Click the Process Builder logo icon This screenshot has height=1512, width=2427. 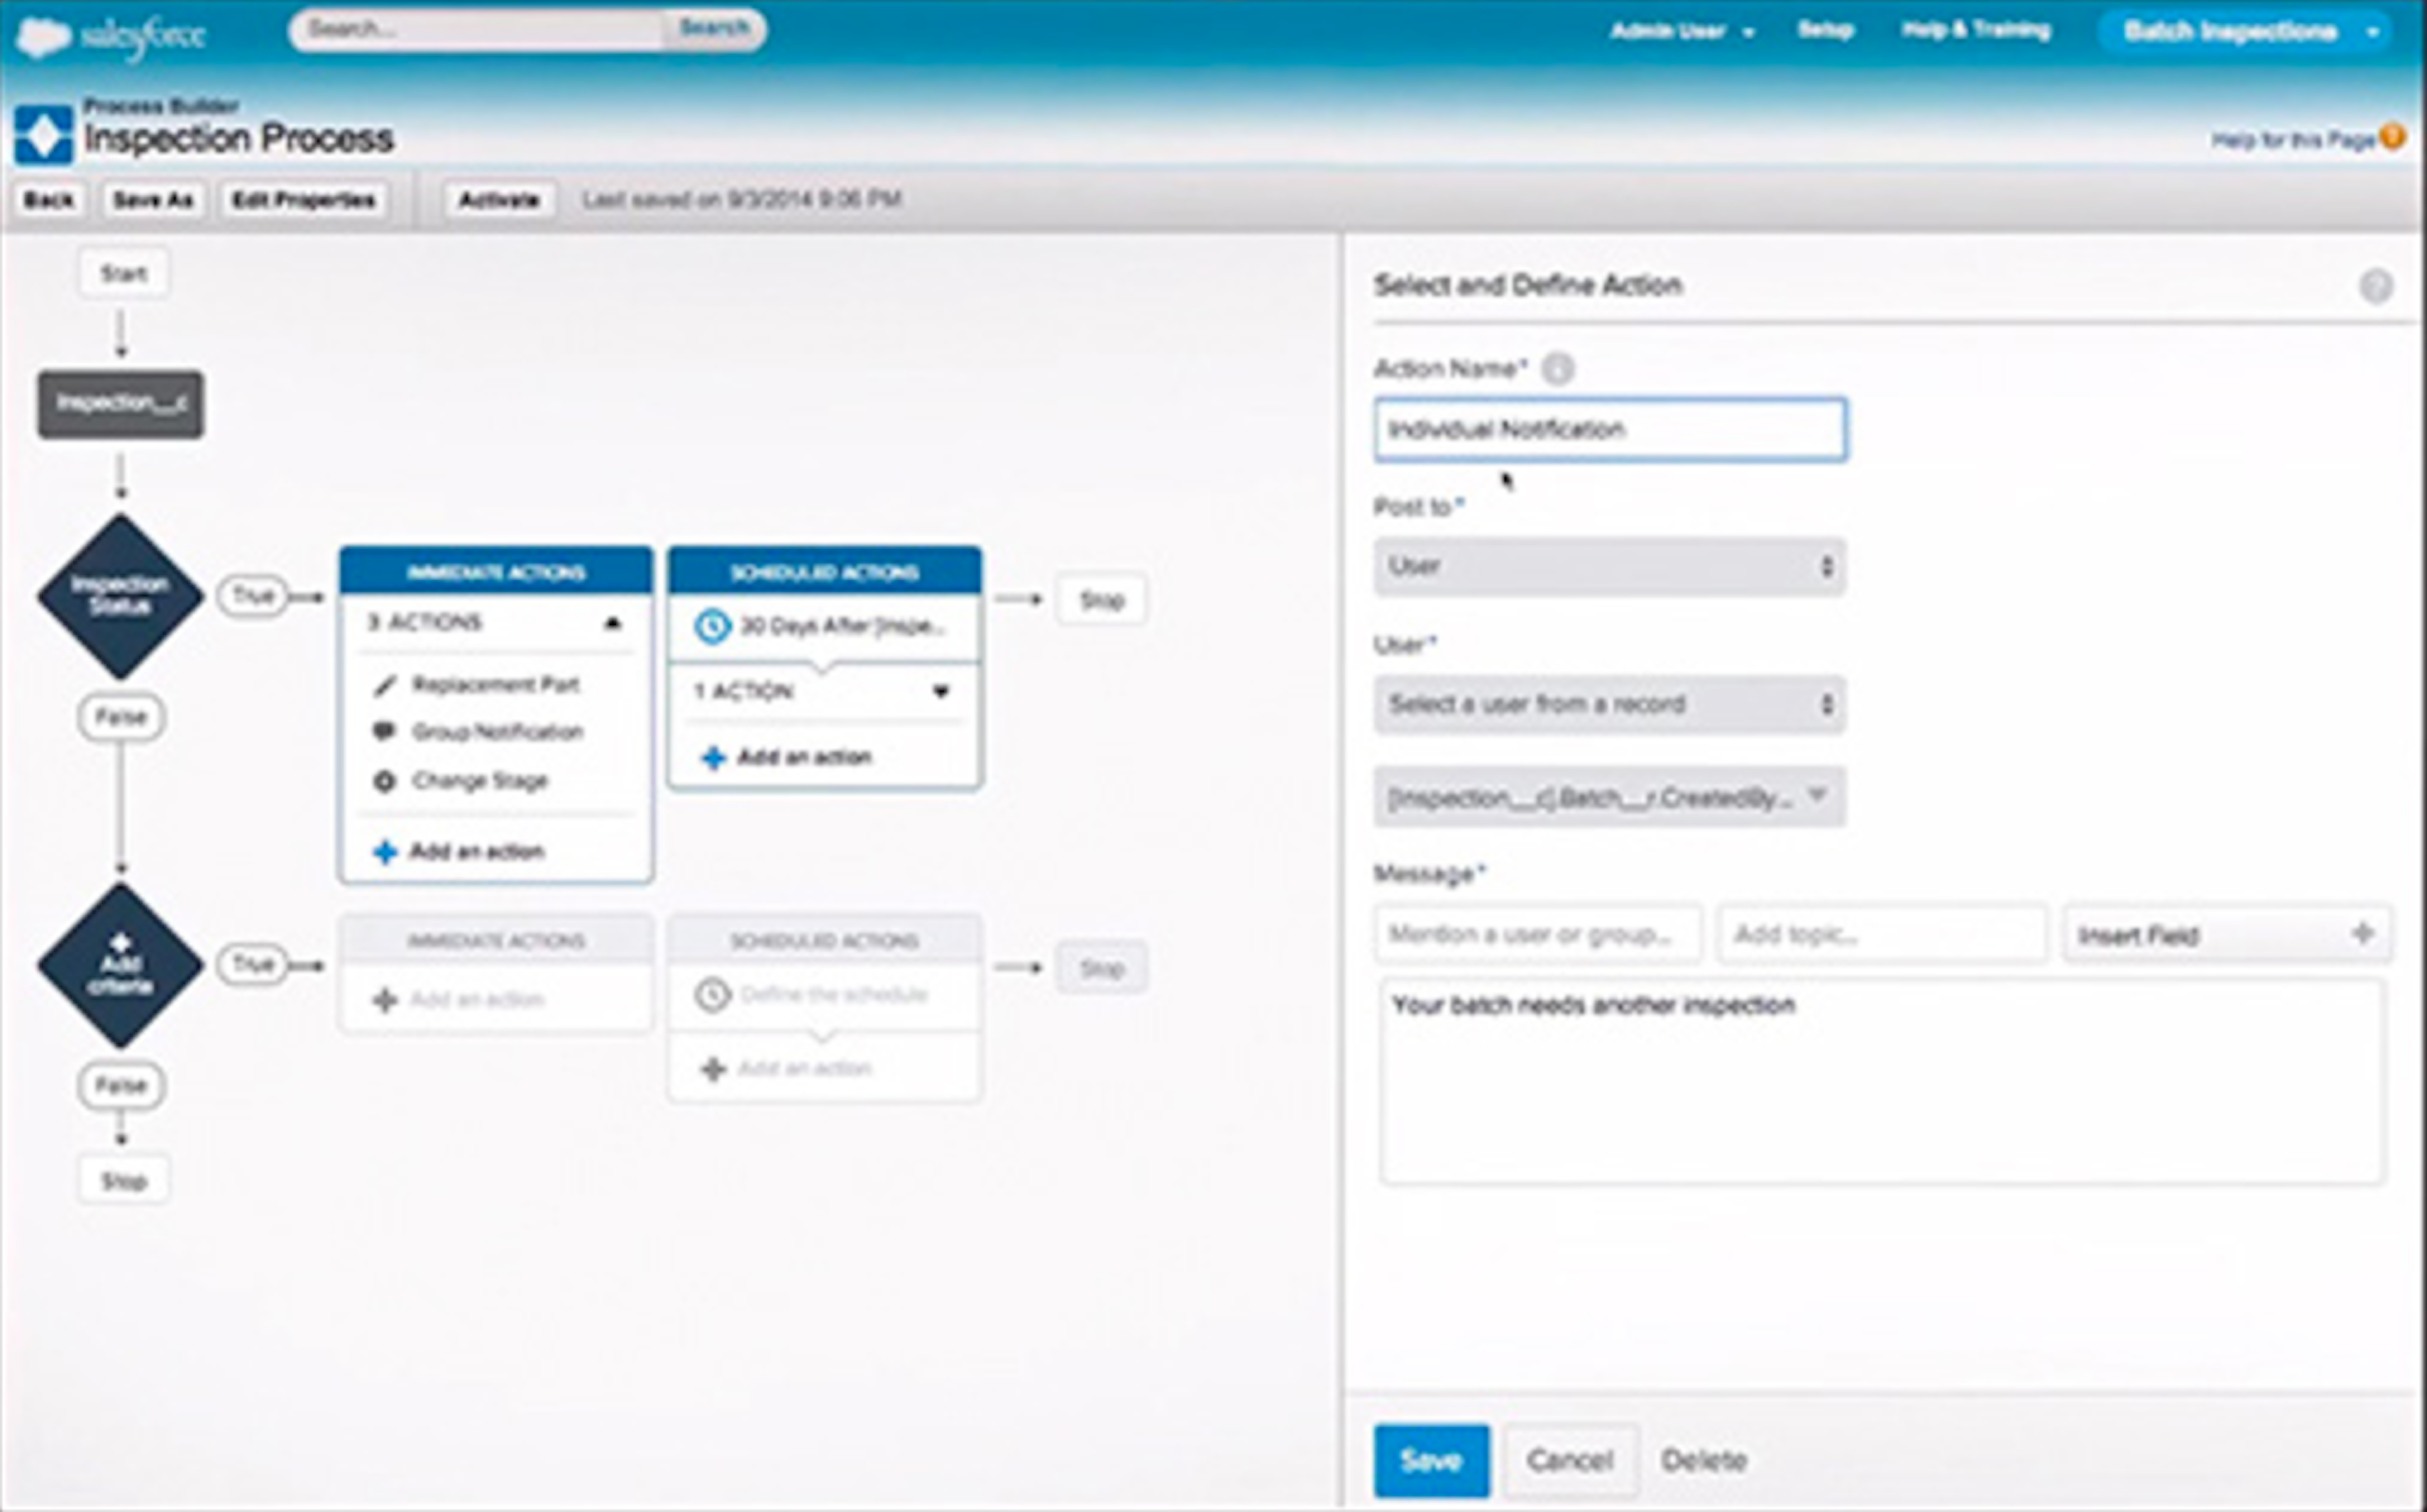click(44, 135)
